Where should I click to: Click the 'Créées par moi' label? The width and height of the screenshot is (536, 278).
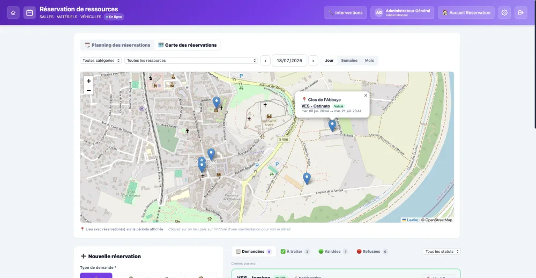pyautogui.click(x=244, y=264)
